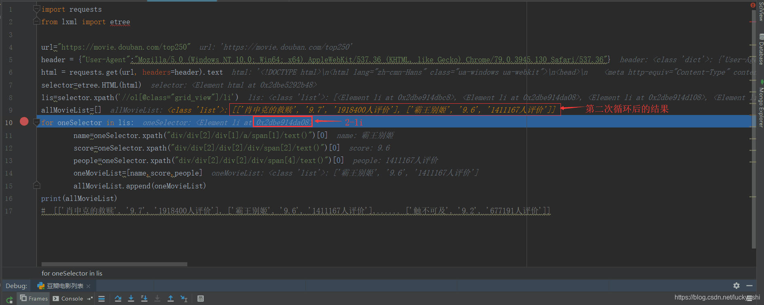Click the douban top250 URL string

coord(124,47)
